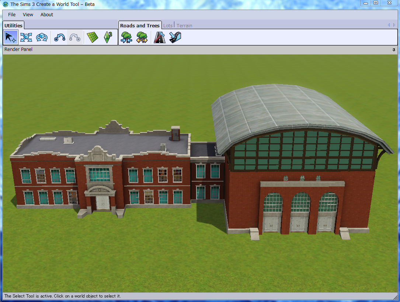Open the About menu

[47, 14]
